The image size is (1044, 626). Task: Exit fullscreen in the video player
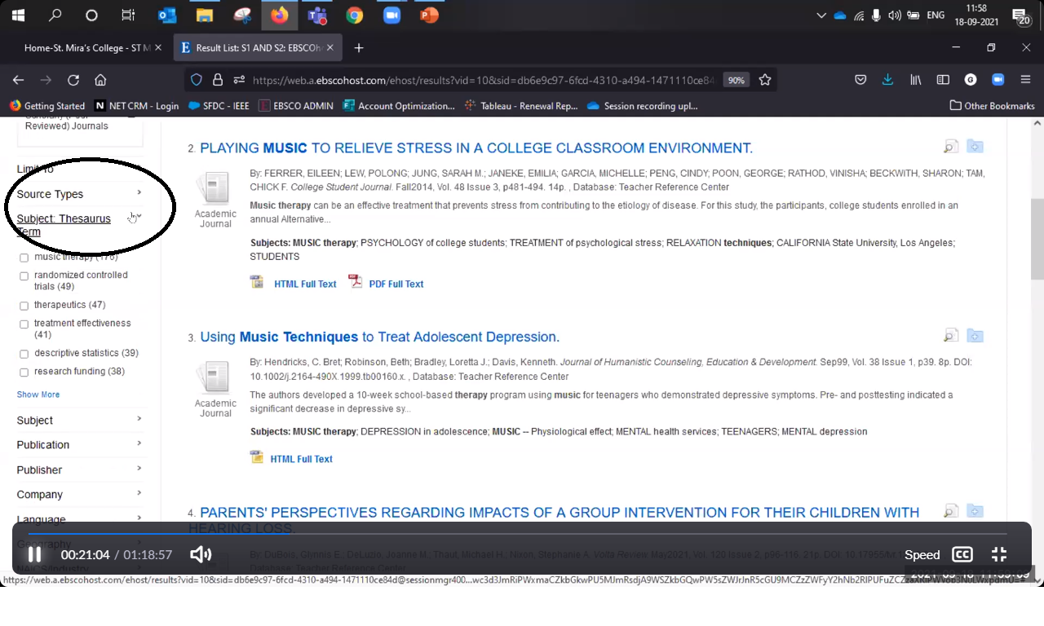click(x=999, y=554)
